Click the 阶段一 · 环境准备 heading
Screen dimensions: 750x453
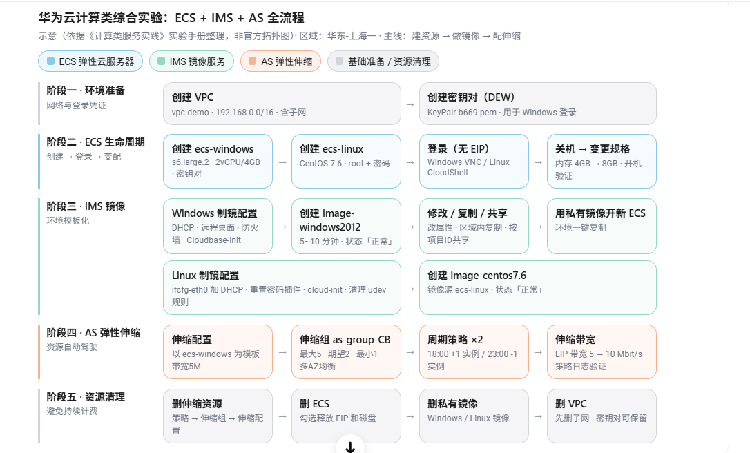coord(86,90)
